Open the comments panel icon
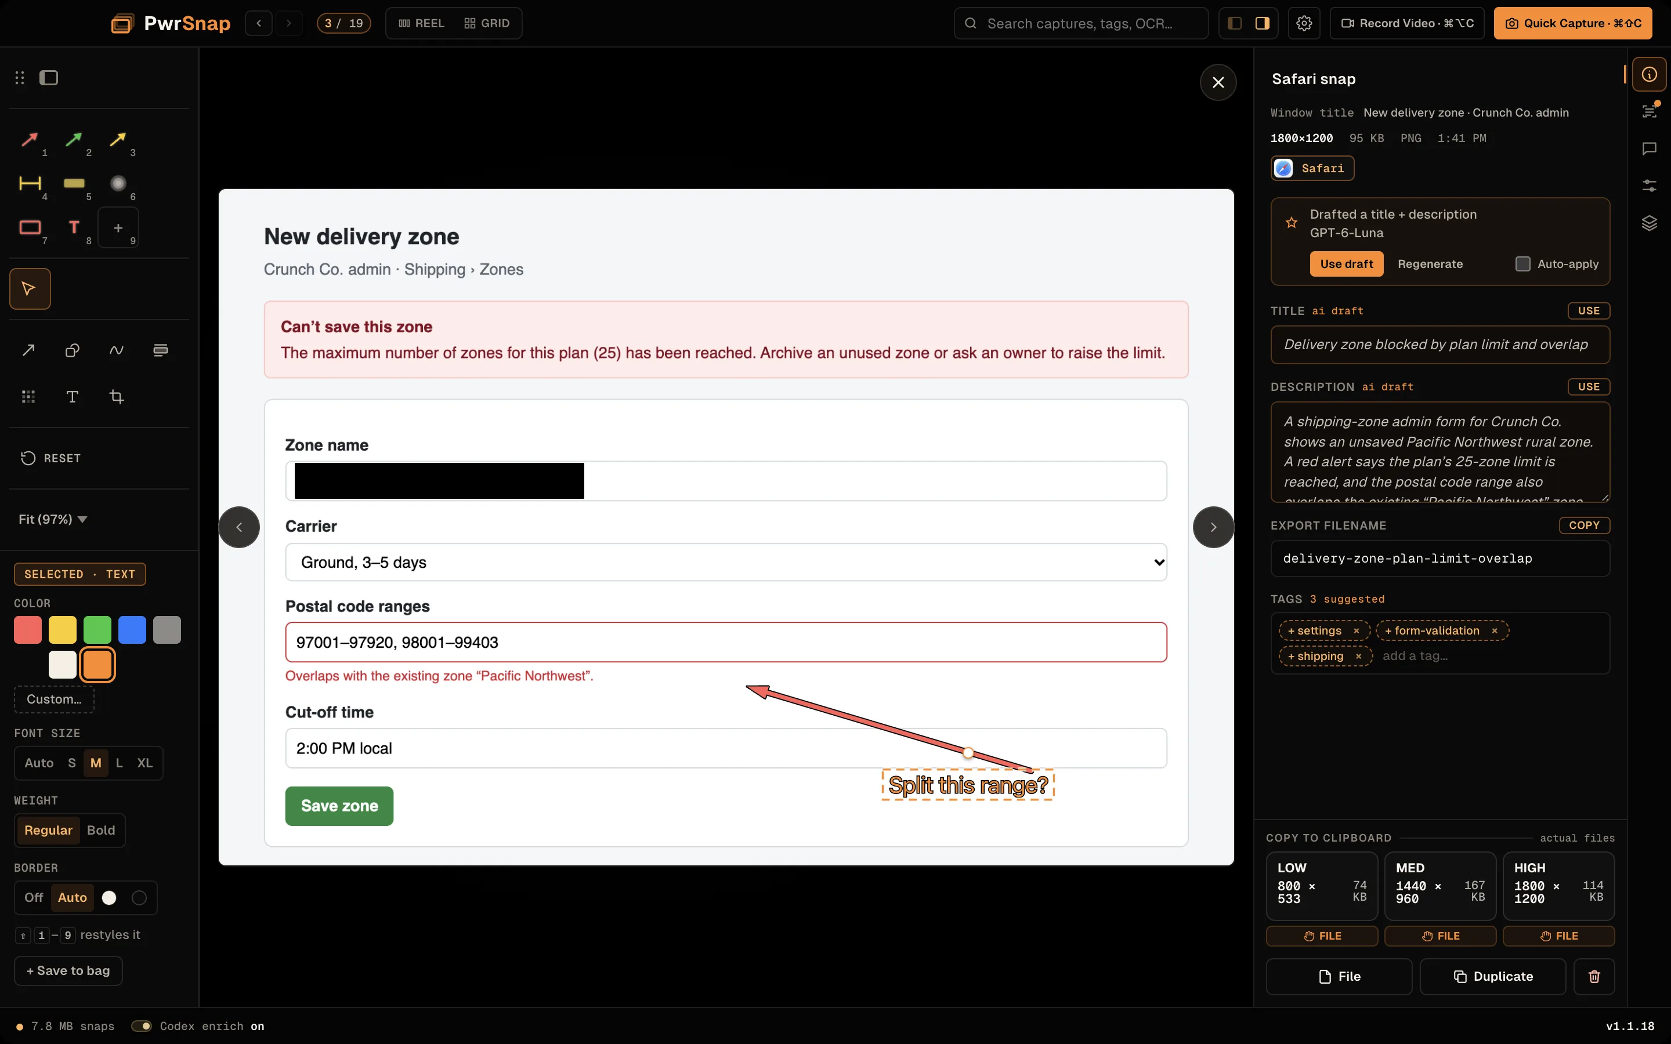Viewport: 1671px width, 1044px height. point(1649,149)
